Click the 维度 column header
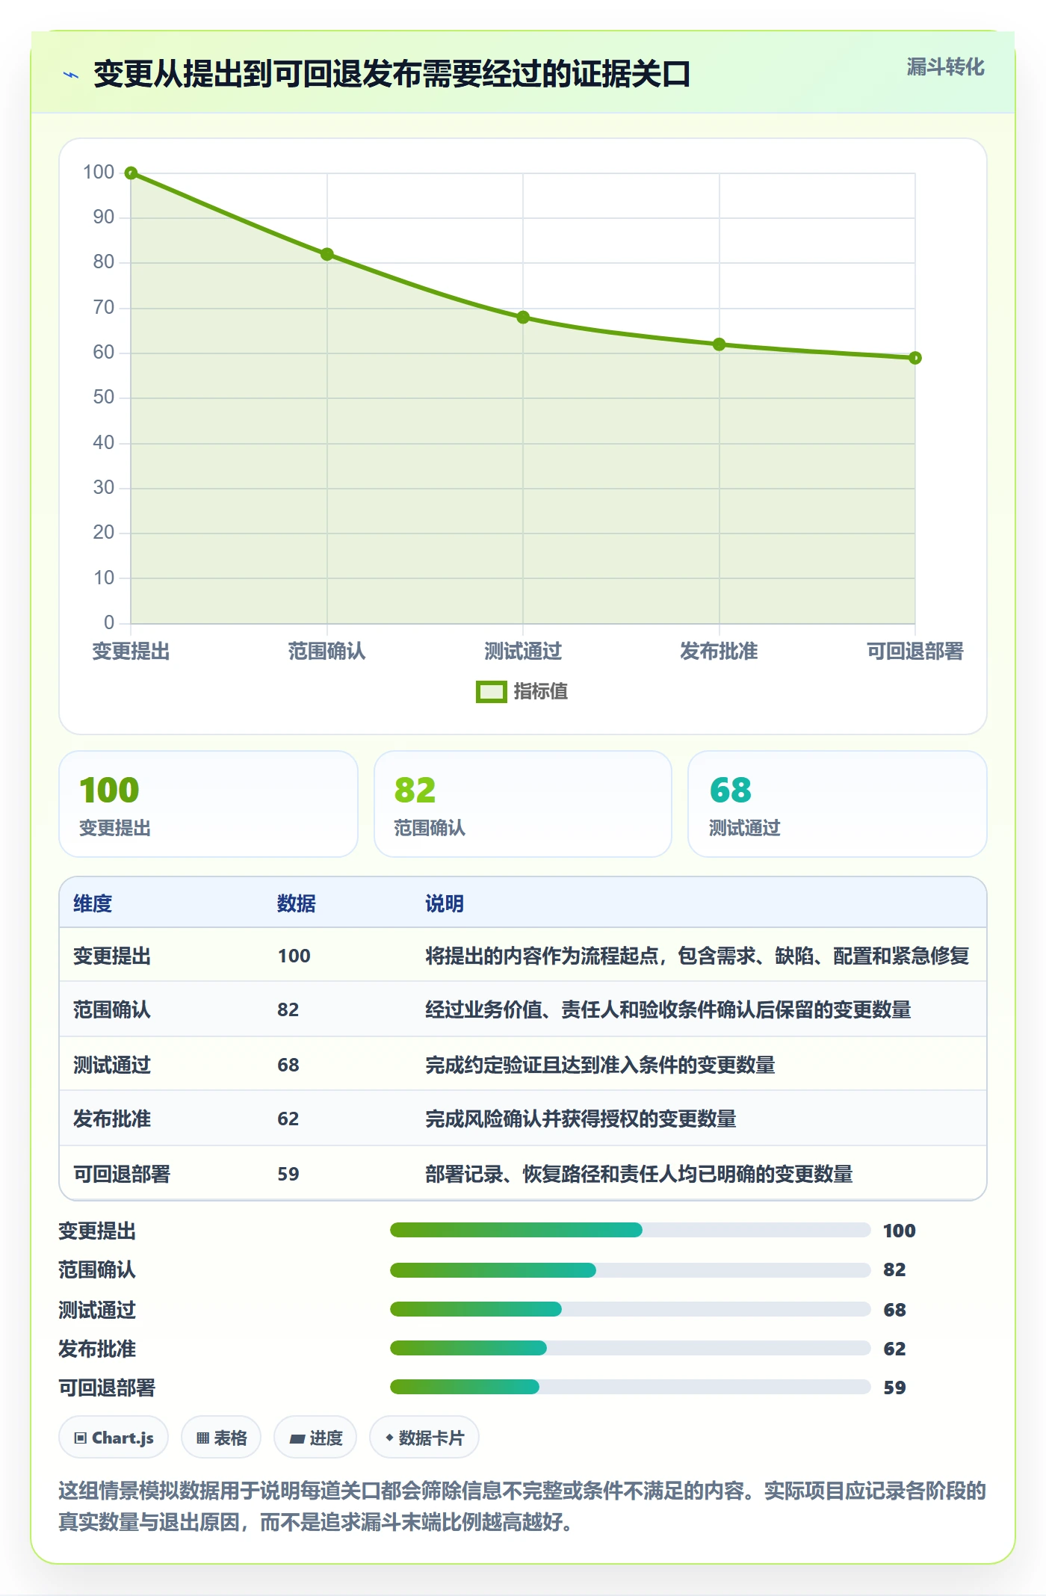1046x1596 pixels. [x=93, y=903]
